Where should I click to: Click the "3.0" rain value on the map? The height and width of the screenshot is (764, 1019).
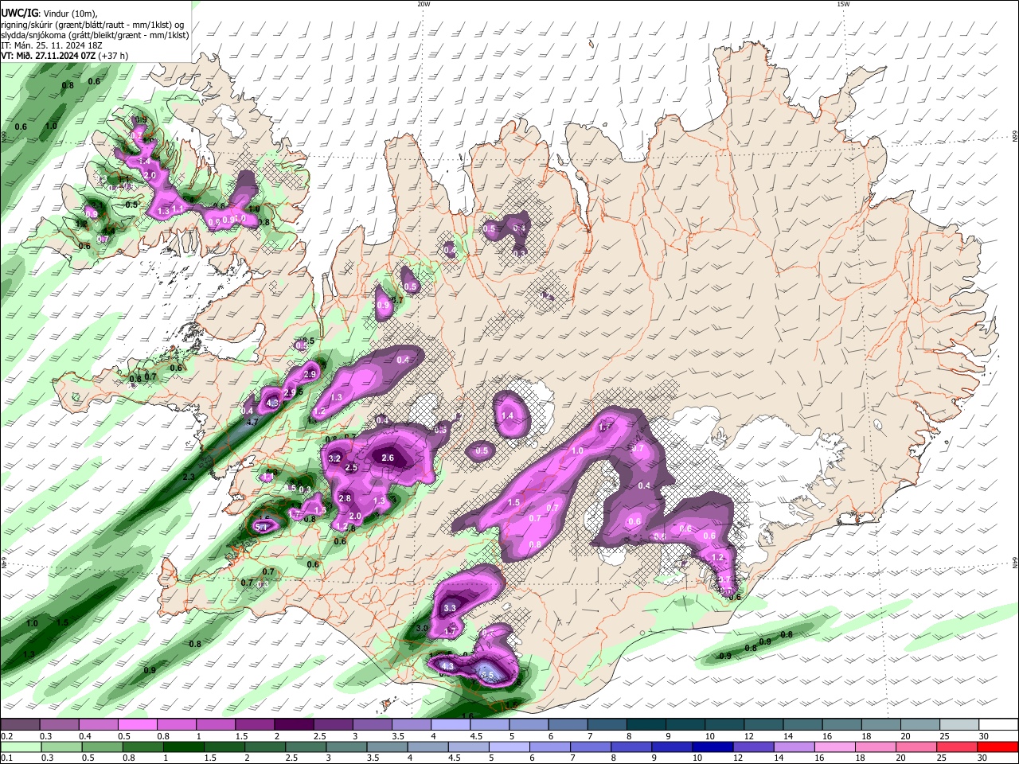coord(422,628)
